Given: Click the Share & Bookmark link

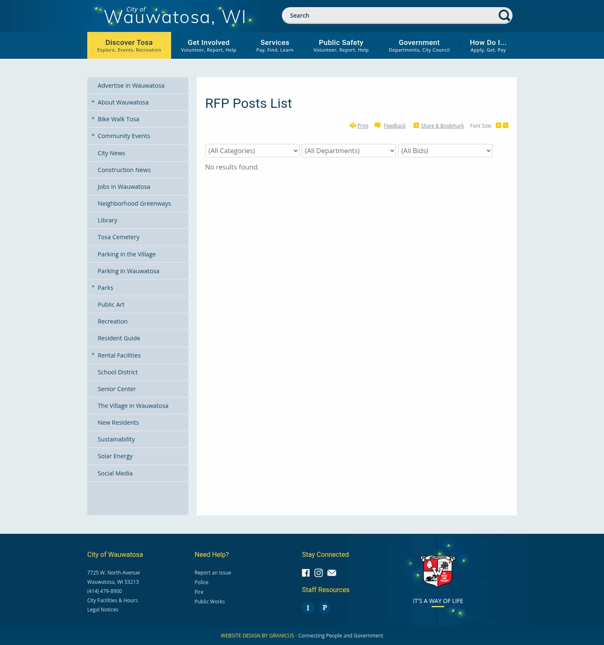Looking at the screenshot, I should pos(443,126).
